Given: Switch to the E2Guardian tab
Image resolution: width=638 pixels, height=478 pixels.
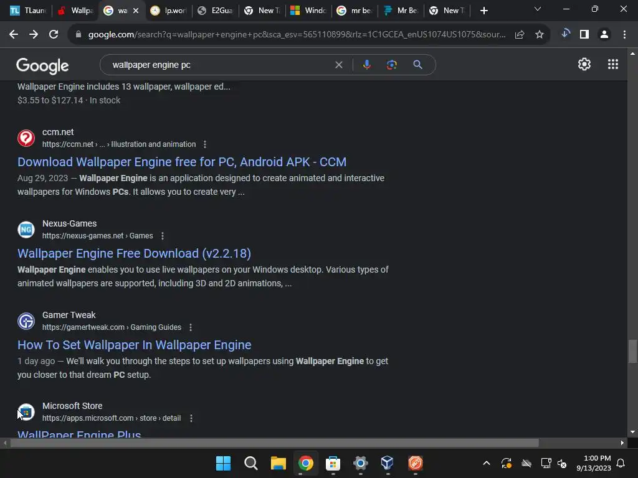Looking at the screenshot, I should click(x=215, y=11).
